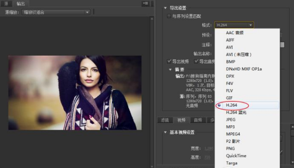Collapse the 摘要 summary section

[170, 70]
